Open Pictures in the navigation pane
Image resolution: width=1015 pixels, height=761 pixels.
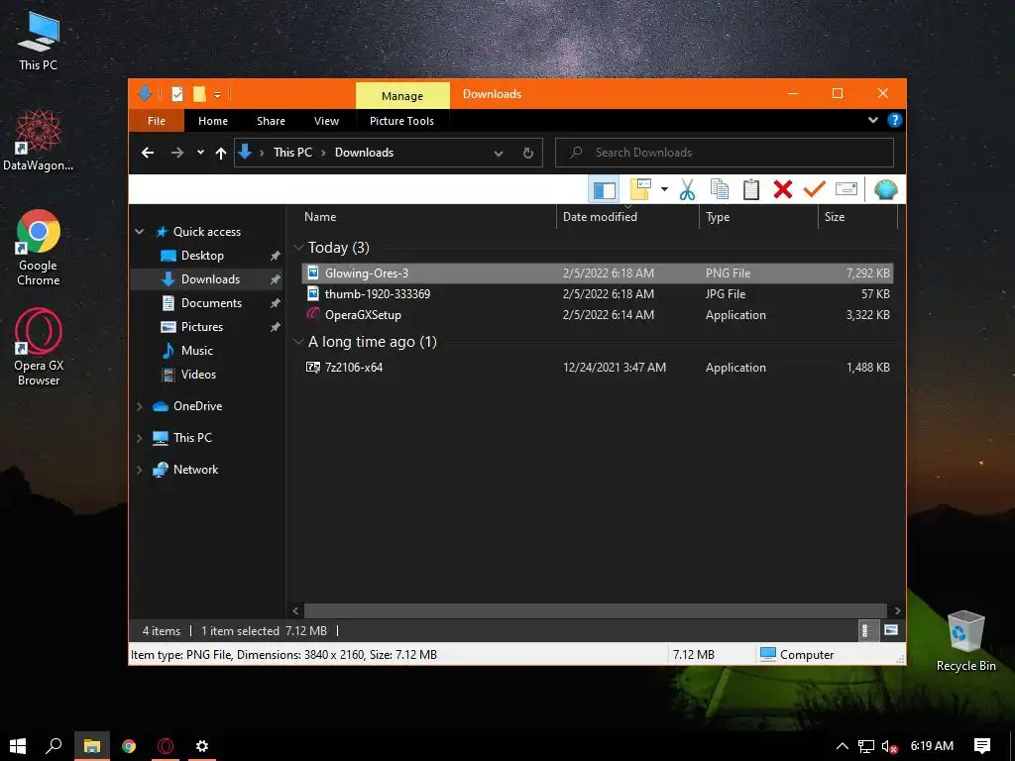202,327
